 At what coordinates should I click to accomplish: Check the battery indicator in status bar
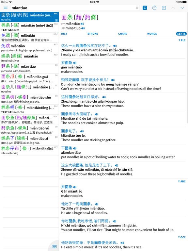pos(184,2)
